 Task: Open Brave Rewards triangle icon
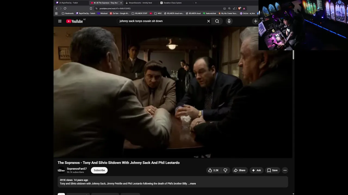pos(244,8)
